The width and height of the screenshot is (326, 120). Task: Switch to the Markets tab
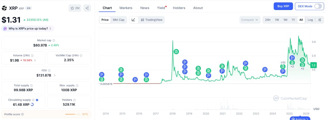click(x=126, y=8)
